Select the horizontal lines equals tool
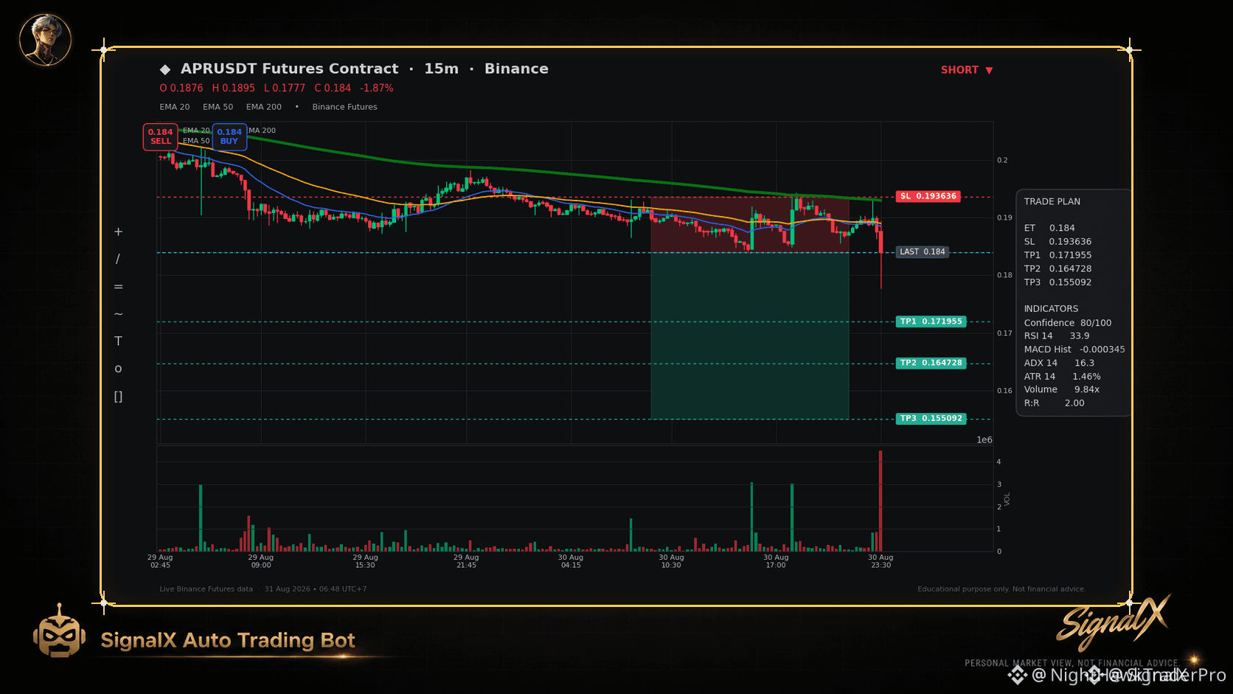1233x694 pixels. (x=118, y=287)
